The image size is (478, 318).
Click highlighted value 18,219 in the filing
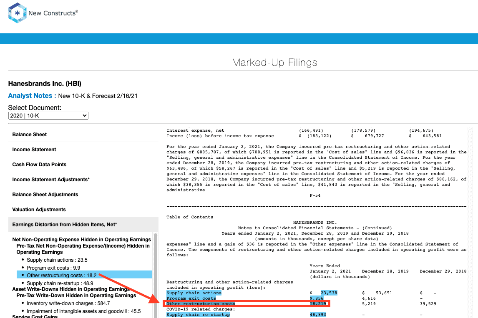(x=318, y=304)
